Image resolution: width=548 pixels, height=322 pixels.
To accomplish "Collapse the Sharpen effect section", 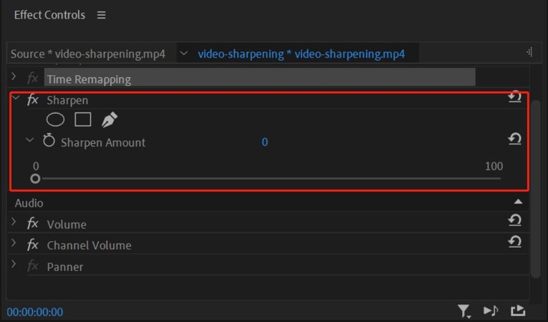I will pyautogui.click(x=16, y=99).
